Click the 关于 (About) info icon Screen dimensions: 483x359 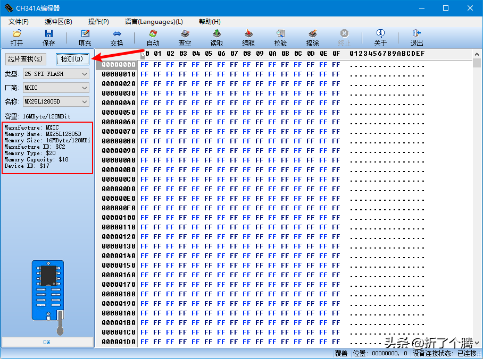380,33
